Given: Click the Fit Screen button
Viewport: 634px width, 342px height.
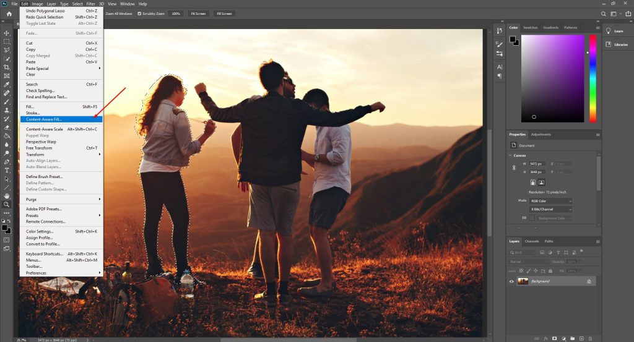Looking at the screenshot, I should pyautogui.click(x=199, y=13).
